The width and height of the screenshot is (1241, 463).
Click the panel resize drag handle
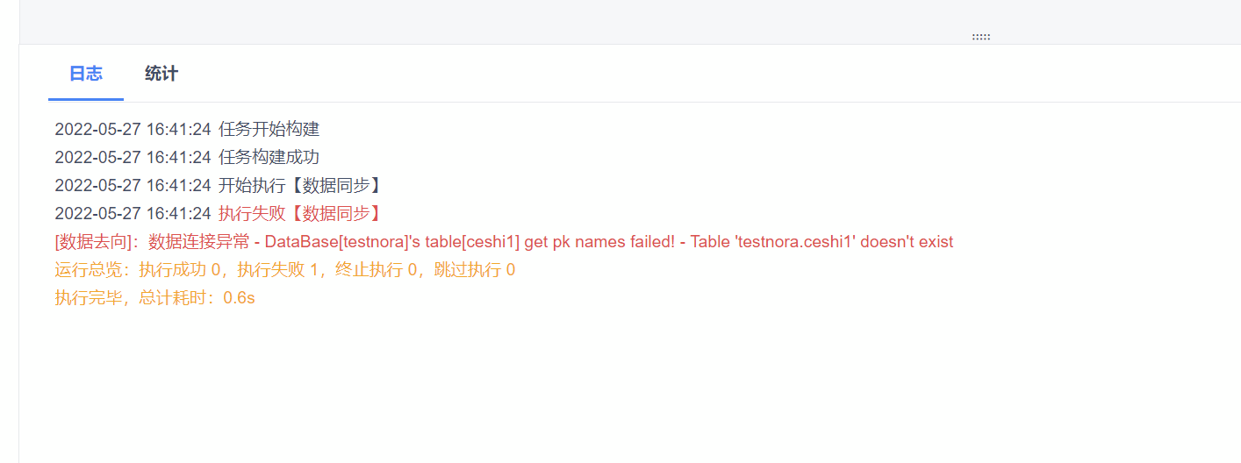[x=981, y=37]
